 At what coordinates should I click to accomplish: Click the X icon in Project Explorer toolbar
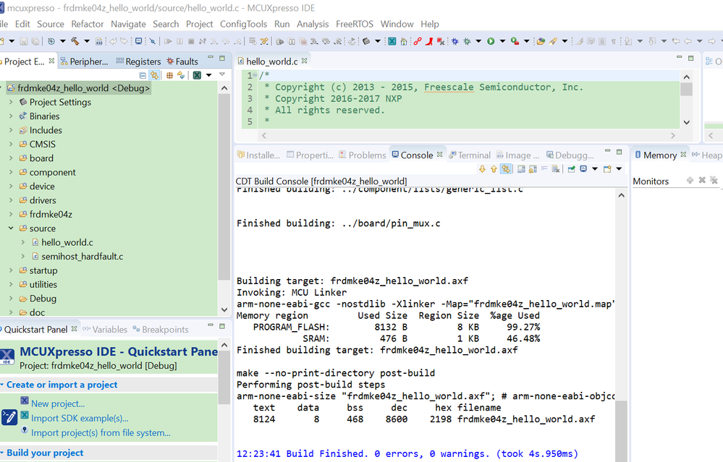[197, 75]
